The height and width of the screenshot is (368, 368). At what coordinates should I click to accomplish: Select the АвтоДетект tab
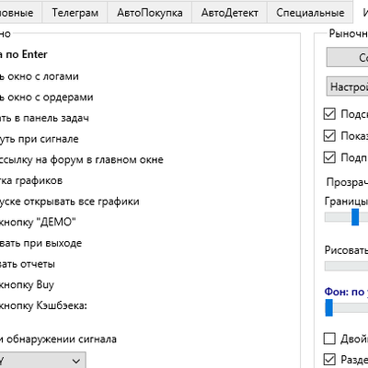230,12
